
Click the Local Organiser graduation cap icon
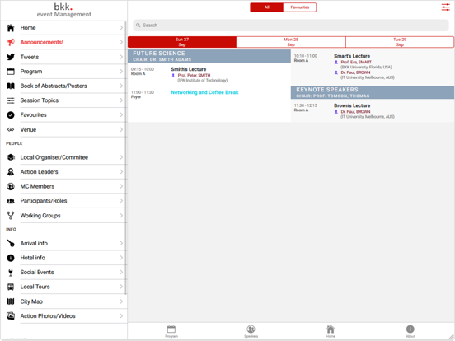coord(11,157)
